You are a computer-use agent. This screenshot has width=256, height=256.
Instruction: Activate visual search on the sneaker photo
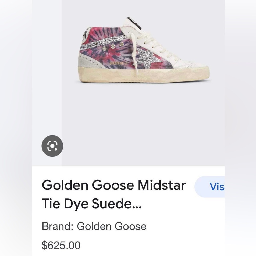[52, 146]
